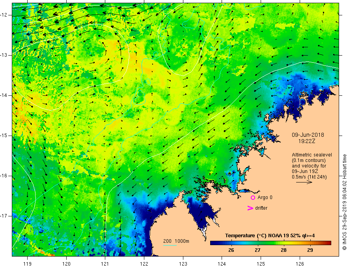The width and height of the screenshot is (347, 268).
Task: Click the latitude axis label -12
Action: (x=4, y=15)
